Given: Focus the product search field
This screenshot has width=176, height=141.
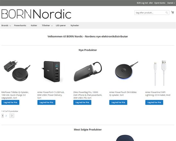Looking at the screenshot, I should 150,13.
